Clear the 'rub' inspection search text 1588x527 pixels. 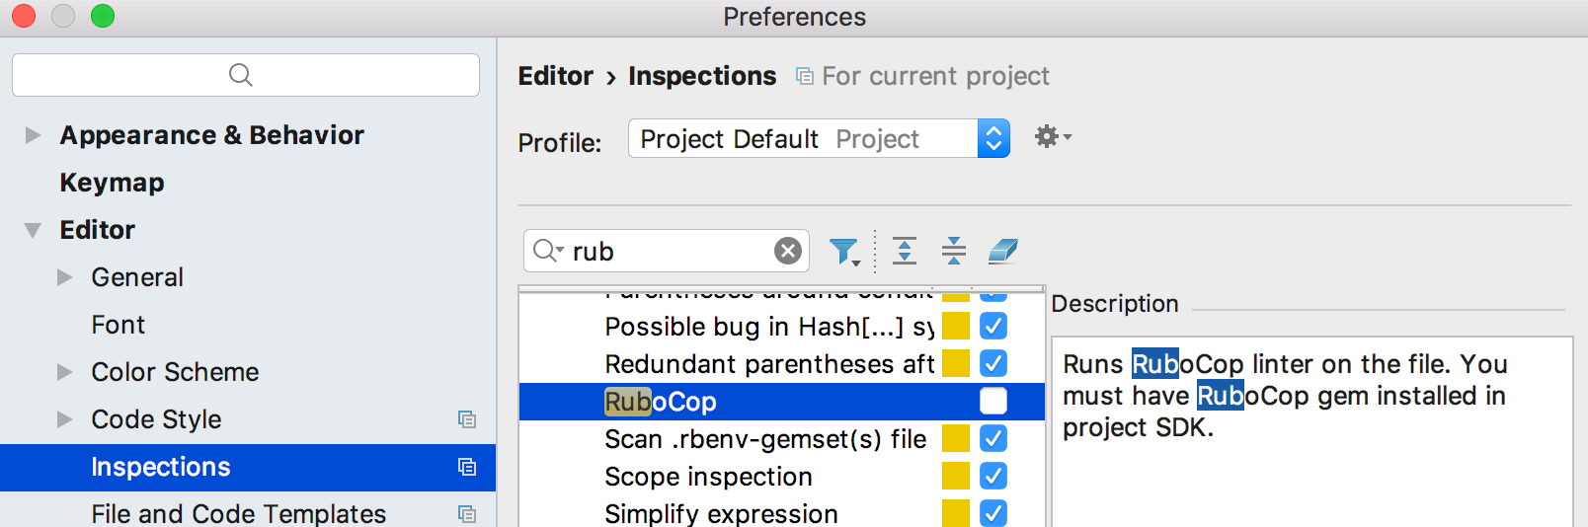(787, 251)
